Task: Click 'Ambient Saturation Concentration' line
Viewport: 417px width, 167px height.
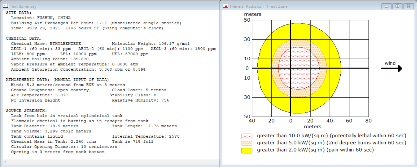Action: click(78, 69)
